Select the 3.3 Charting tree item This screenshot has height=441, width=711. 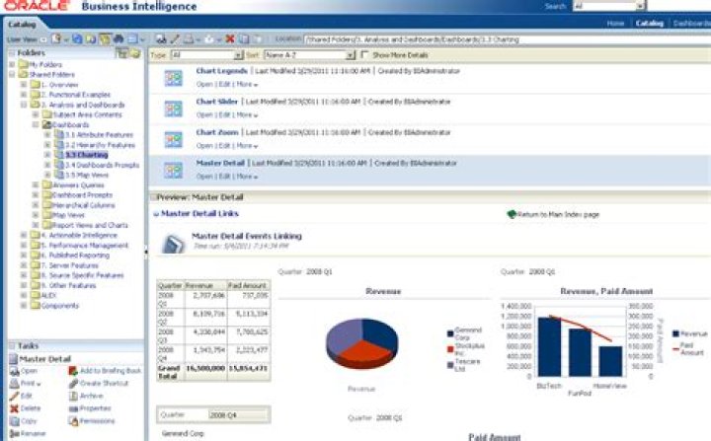point(86,155)
